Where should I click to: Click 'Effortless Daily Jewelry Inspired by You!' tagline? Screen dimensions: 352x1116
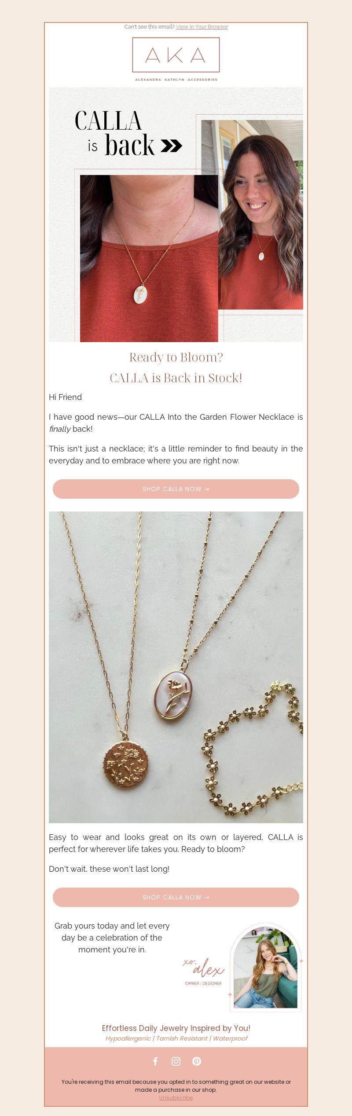[176, 1028]
